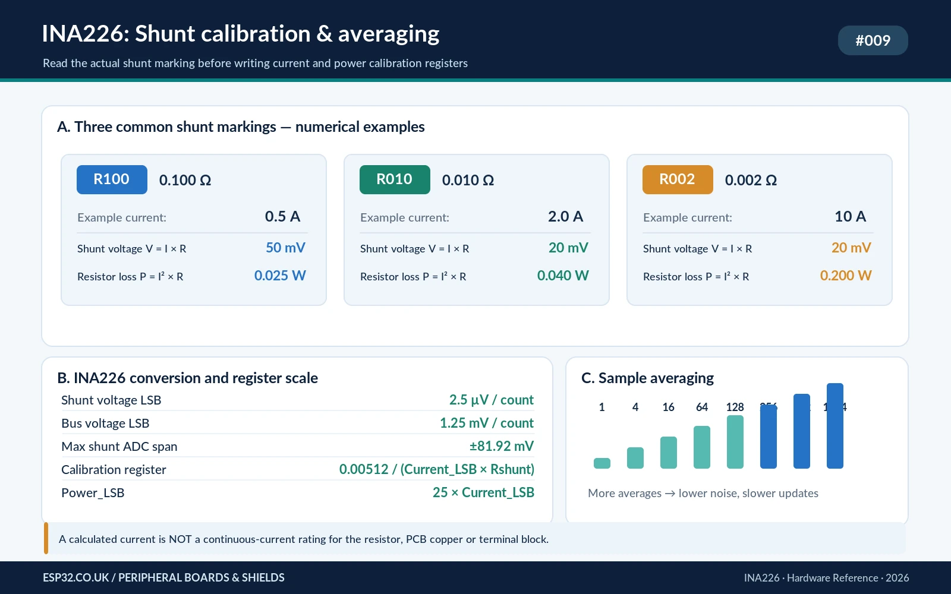Click the #009 badge in the header

point(873,40)
